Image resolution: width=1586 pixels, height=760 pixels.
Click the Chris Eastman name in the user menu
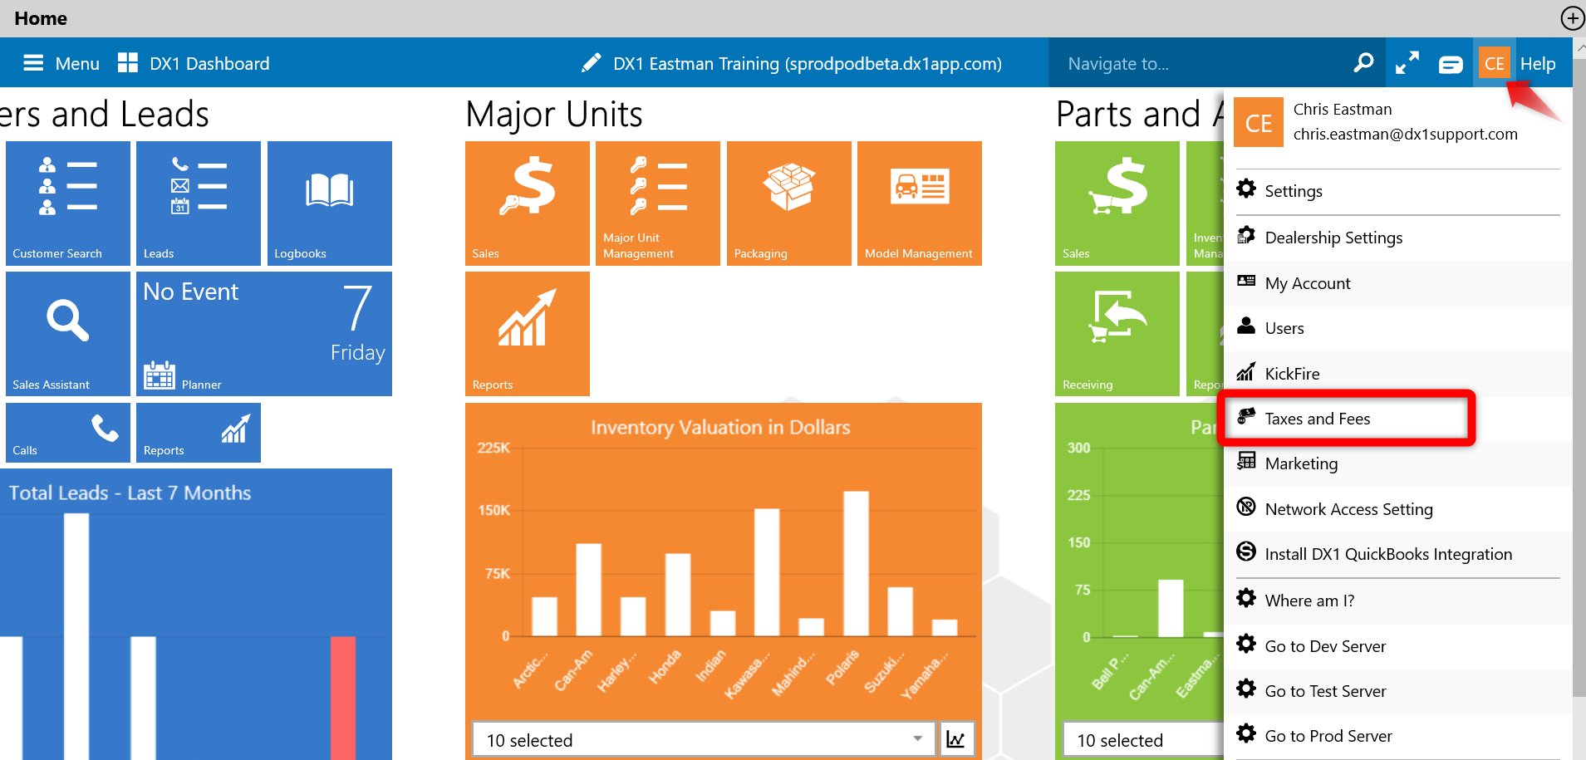pyautogui.click(x=1343, y=109)
